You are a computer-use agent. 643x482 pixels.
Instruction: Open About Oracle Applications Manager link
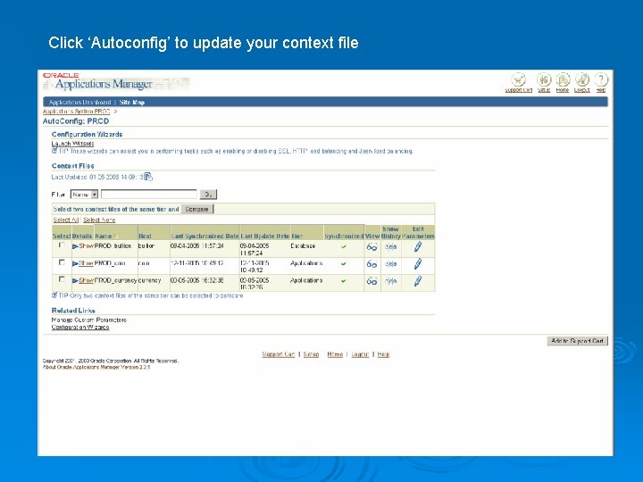(x=96, y=367)
